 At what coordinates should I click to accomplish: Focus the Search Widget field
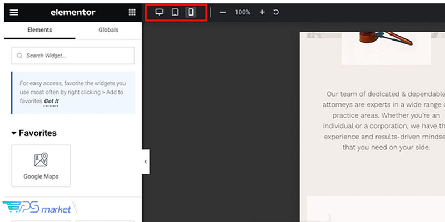(x=73, y=56)
